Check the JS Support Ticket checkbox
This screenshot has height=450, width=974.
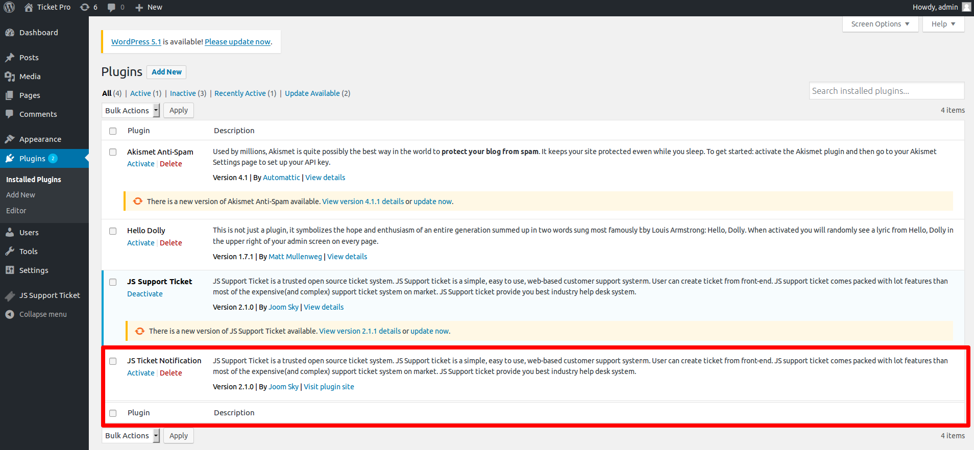113,282
